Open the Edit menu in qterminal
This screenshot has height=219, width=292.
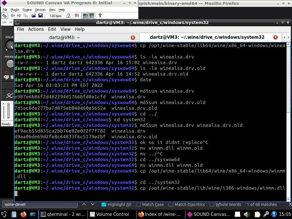pyautogui.click(x=52, y=29)
